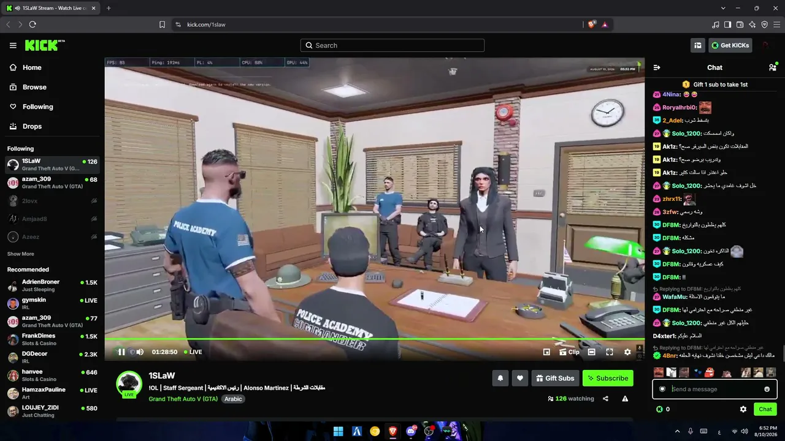Open the Grand Theft Auto V category link
Screen dimensions: 785x441
183,399
